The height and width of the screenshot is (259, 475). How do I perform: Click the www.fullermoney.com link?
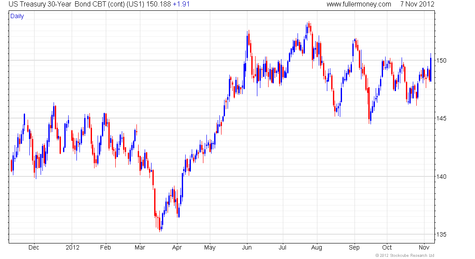(x=359, y=4)
